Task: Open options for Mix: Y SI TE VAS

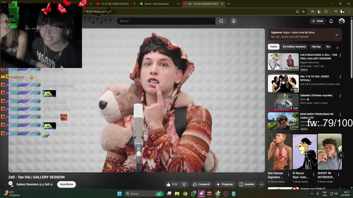Action: 340,77
